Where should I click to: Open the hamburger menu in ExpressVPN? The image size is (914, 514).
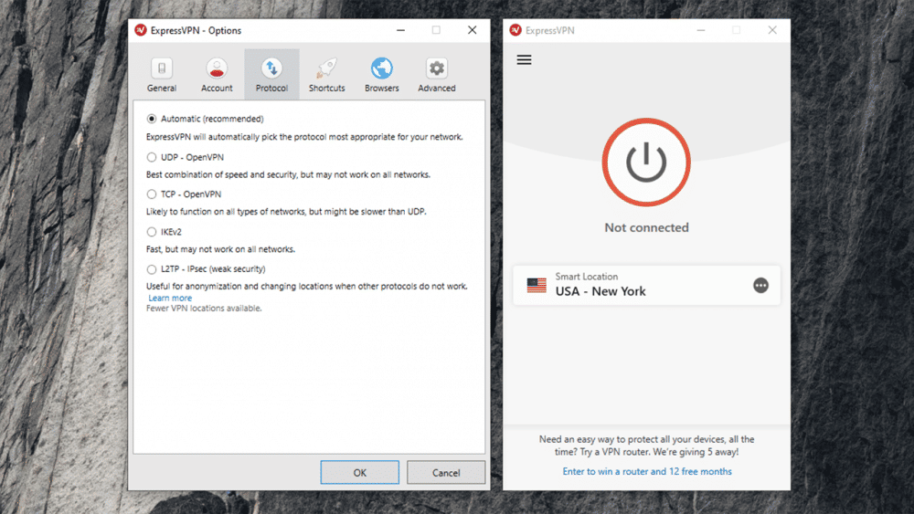click(x=524, y=60)
